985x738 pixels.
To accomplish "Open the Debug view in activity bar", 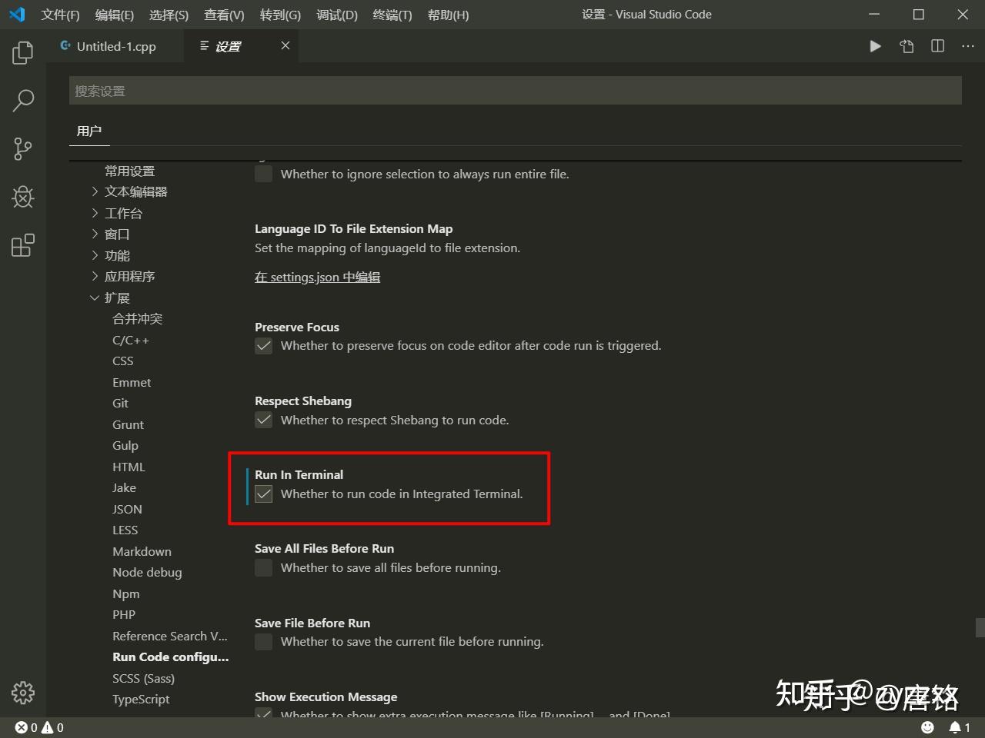I will (x=23, y=197).
